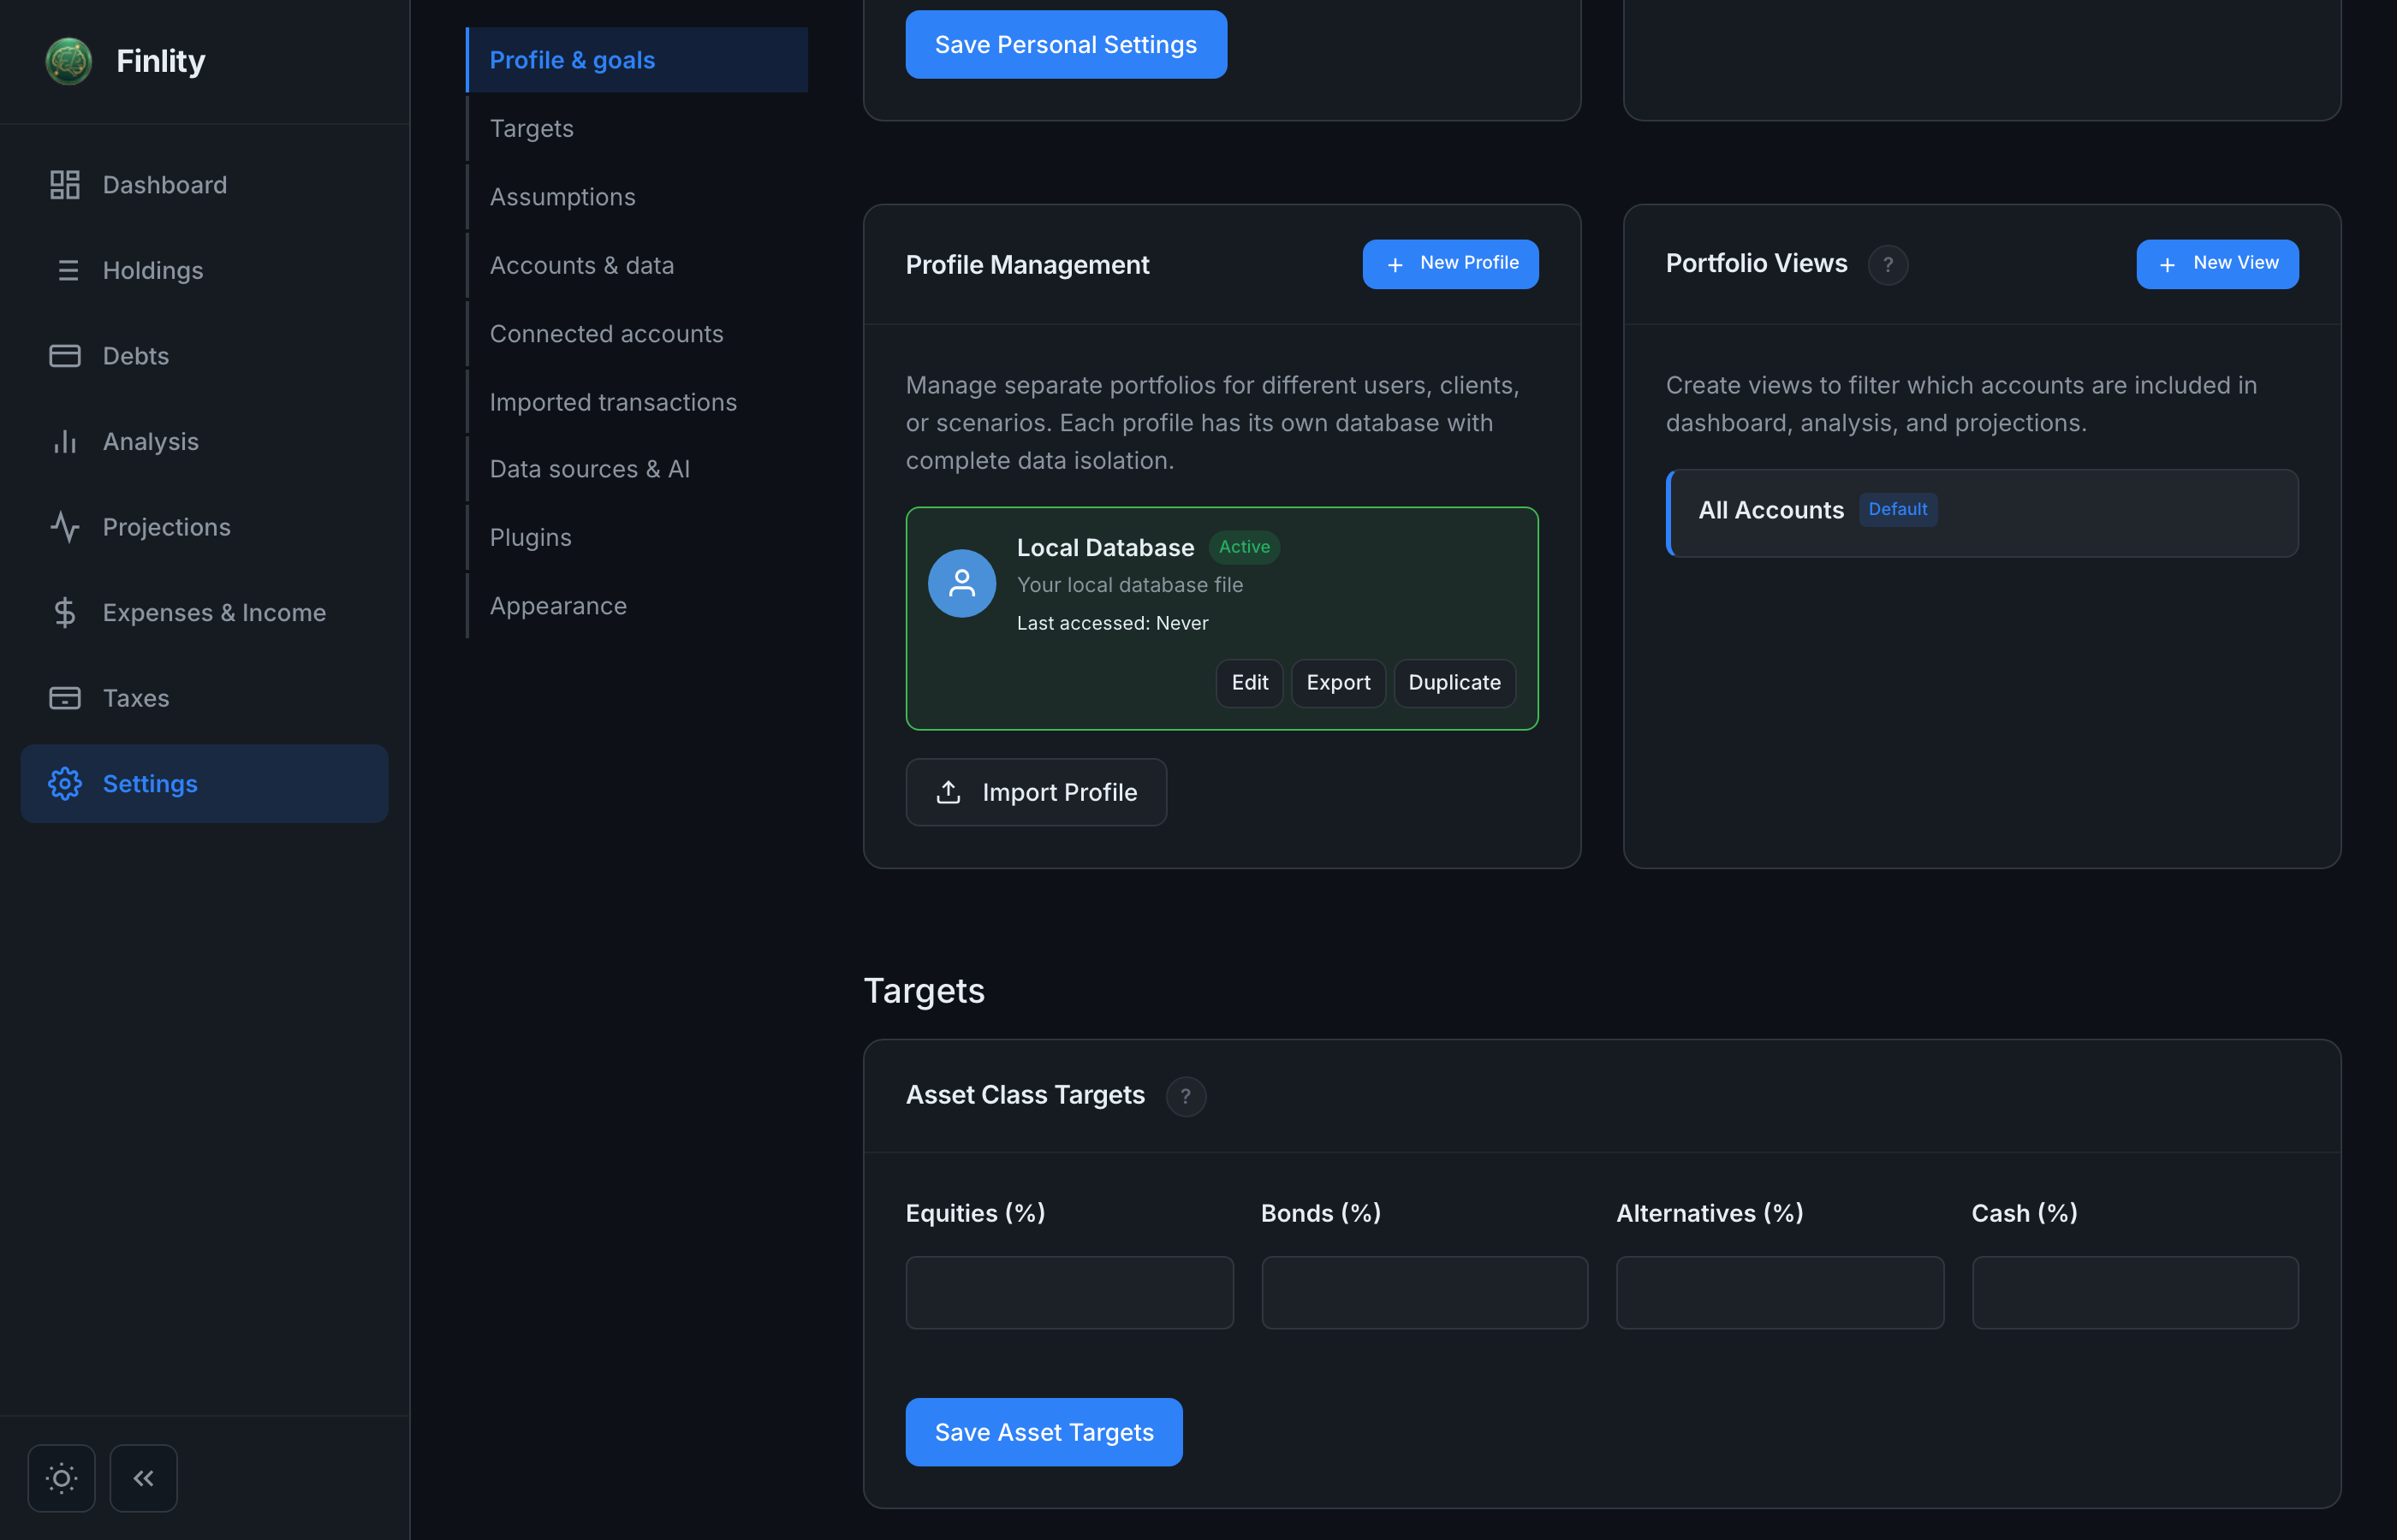Open Portfolio Views help tooltip icon

point(1888,265)
